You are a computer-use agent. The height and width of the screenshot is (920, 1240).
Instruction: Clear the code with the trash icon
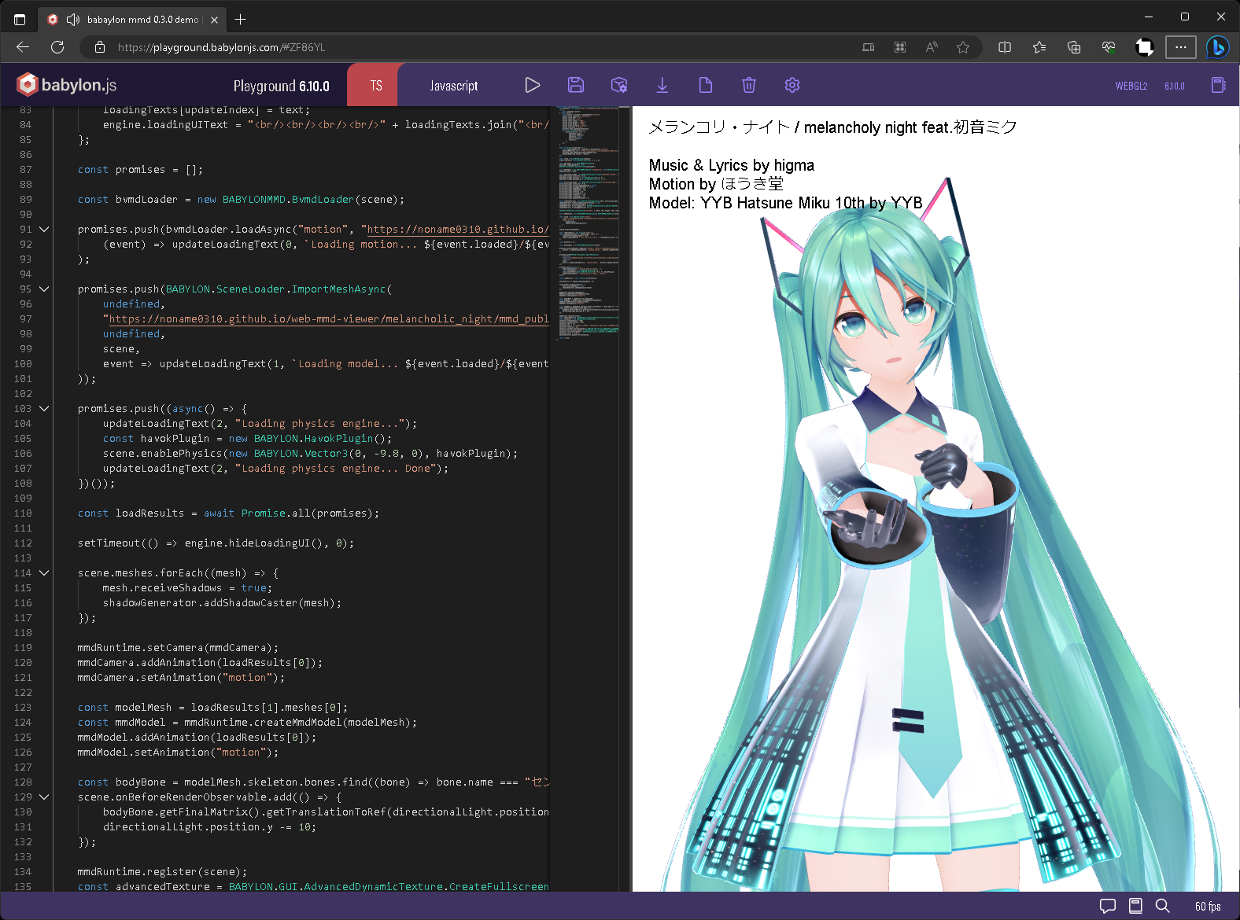749,85
